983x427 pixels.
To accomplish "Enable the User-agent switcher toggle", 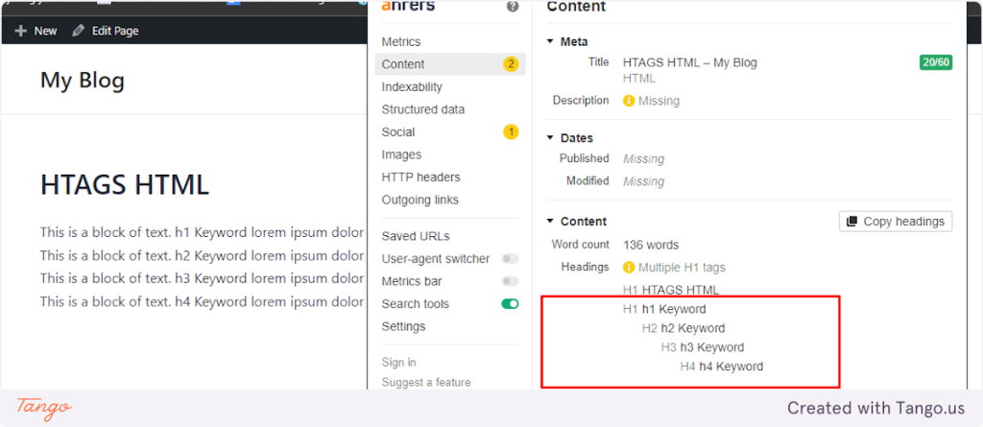I will [511, 259].
